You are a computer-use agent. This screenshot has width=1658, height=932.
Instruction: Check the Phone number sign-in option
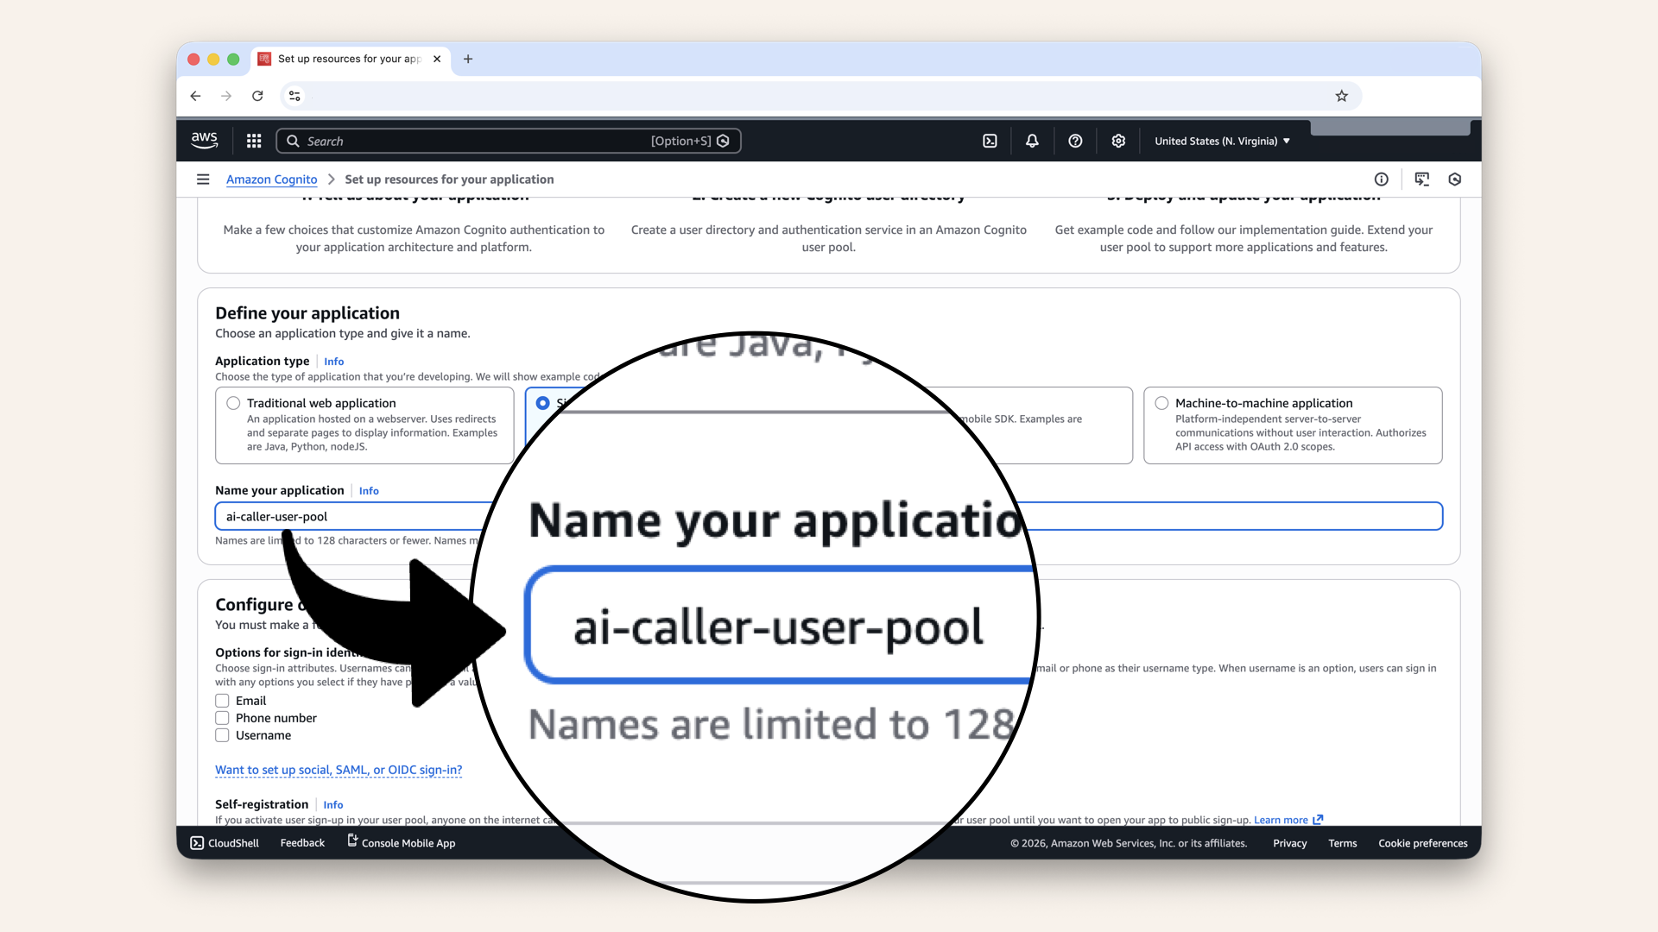click(222, 718)
